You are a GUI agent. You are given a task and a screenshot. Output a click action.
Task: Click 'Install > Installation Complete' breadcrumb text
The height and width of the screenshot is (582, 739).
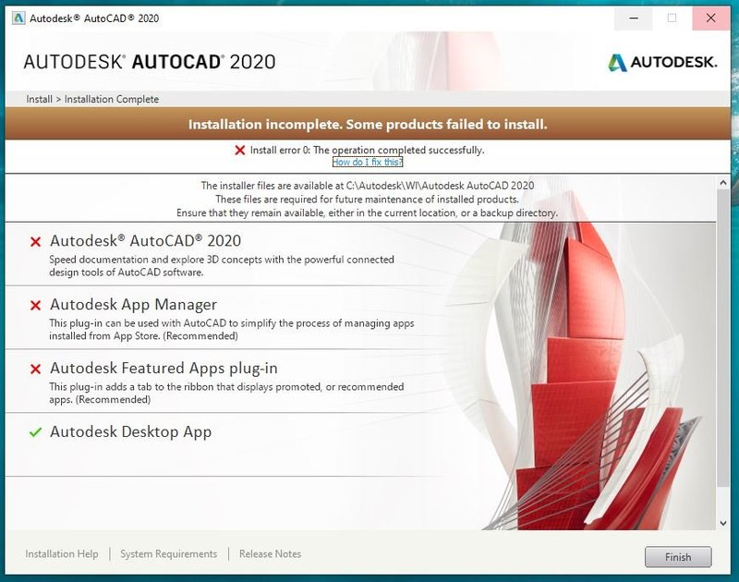tap(92, 99)
